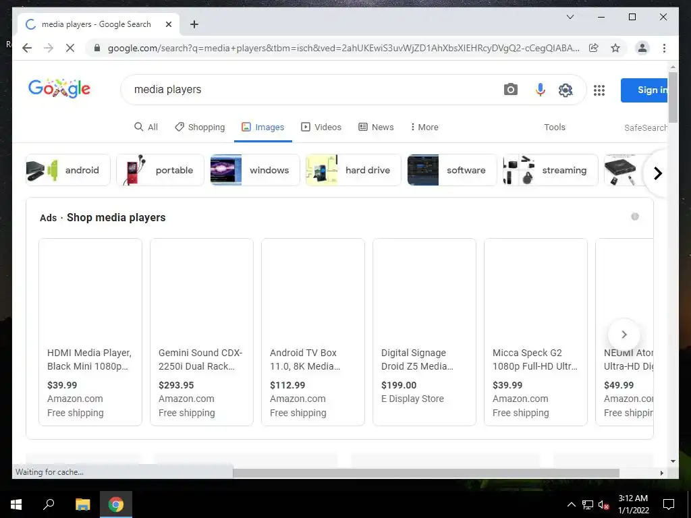
Task: Open Micca Speck G2 1080p ad
Action: click(x=536, y=332)
